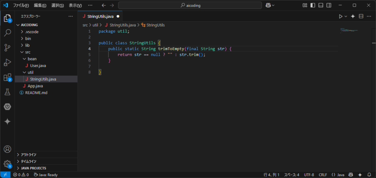Expand the アウトライン section
Image resolution: width=376 pixels, height=178 pixels.
[46, 155]
